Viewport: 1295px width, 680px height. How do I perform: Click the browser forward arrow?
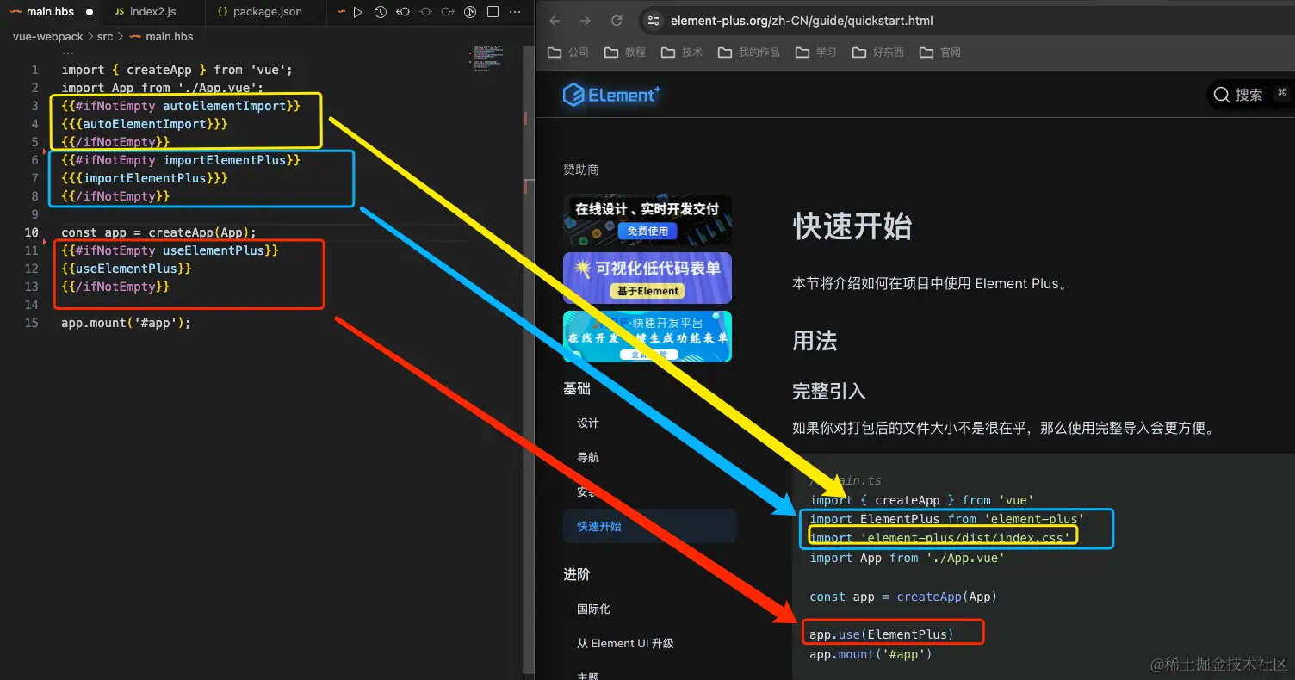pyautogui.click(x=586, y=21)
